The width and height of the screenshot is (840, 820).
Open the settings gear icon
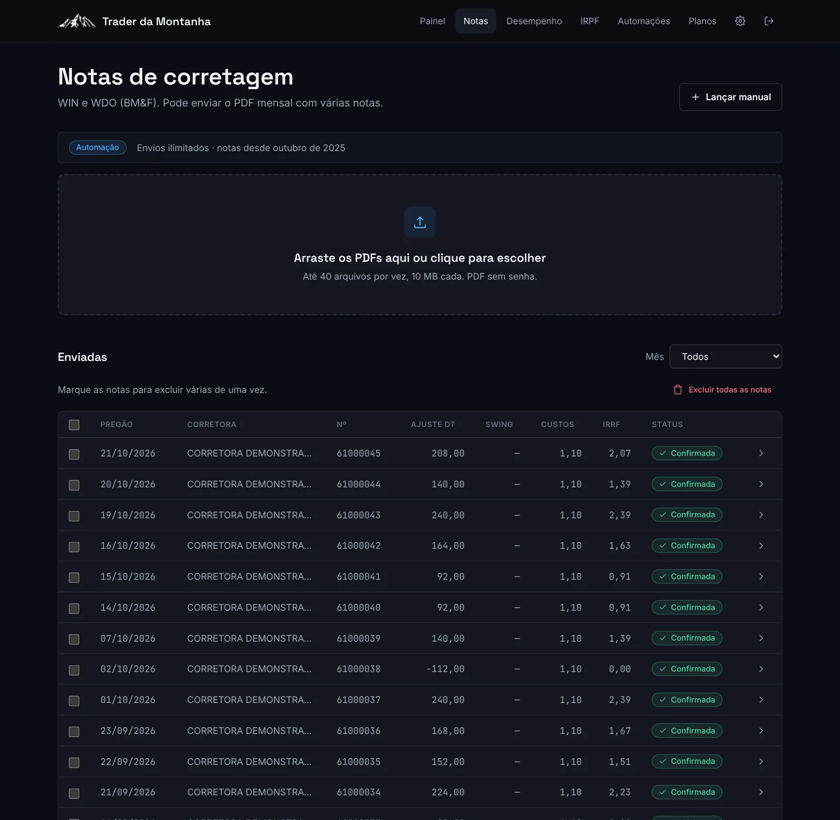click(x=740, y=21)
